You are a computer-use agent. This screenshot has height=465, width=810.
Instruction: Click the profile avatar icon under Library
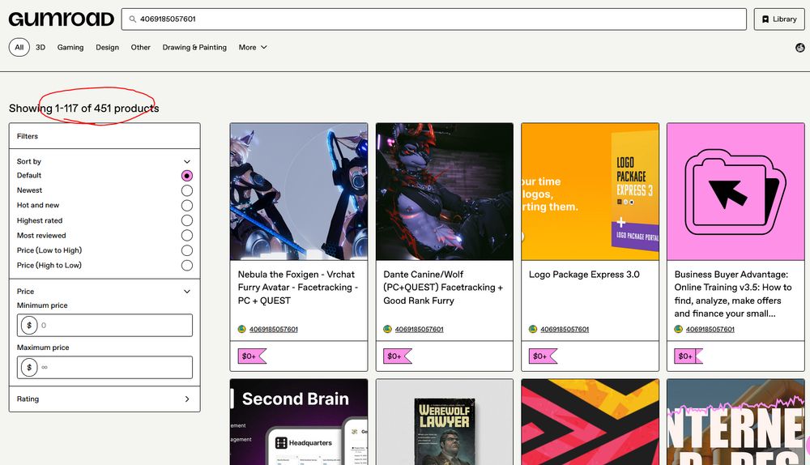pos(799,48)
